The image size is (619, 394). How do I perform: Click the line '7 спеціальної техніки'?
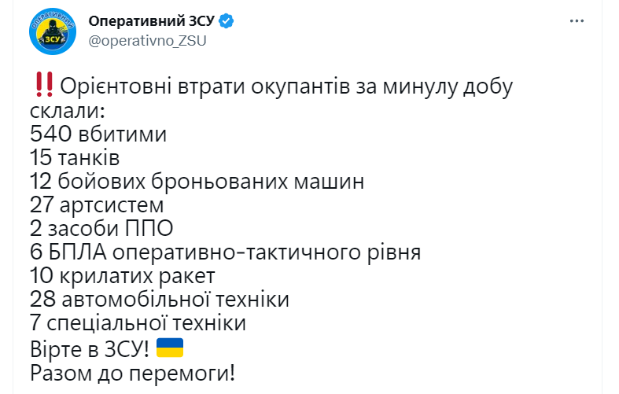coord(138,323)
